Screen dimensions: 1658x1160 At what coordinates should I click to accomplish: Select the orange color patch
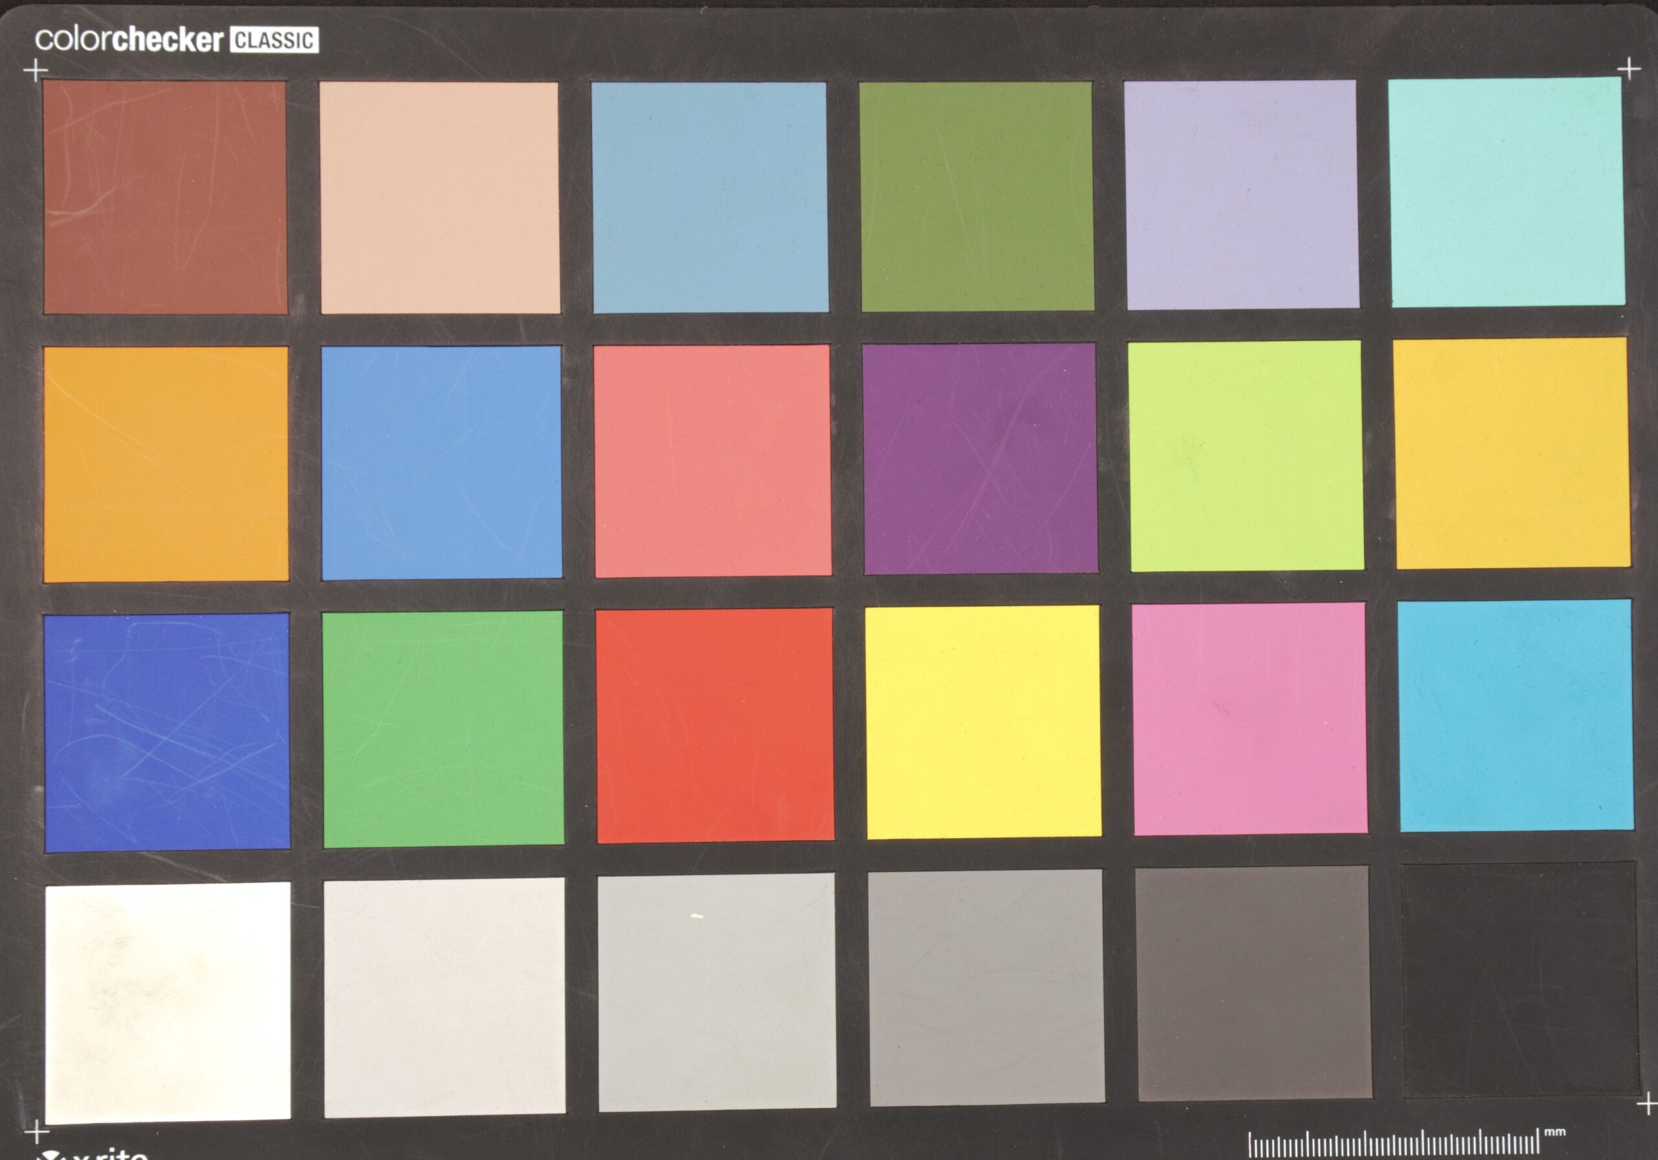(166, 464)
